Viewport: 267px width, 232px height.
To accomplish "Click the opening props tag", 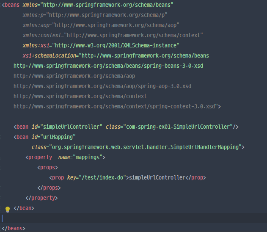I will (x=47, y=168).
